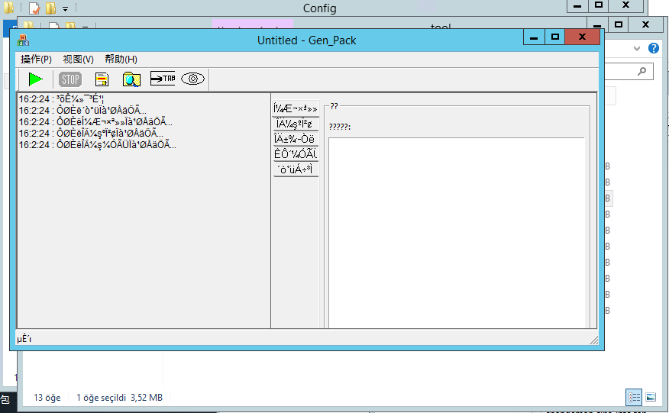Select log line containing 'ÎÄ¼þºÏ²¢'
Screen dimensions: 669x413
90,134
